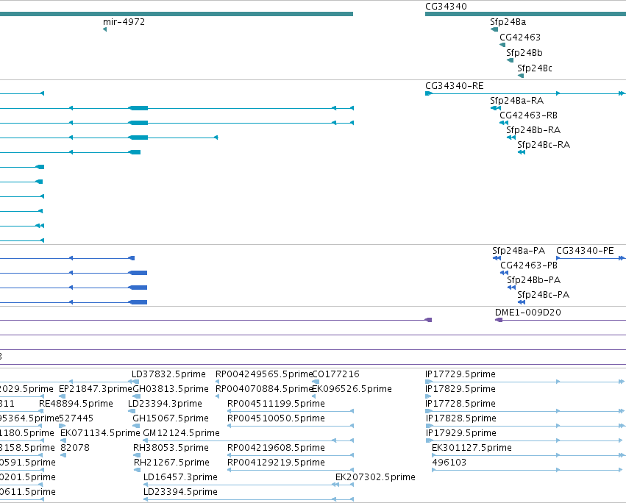The width and height of the screenshot is (626, 503).
Task: Click the RH21267.5prime EST label
Action: point(171,463)
